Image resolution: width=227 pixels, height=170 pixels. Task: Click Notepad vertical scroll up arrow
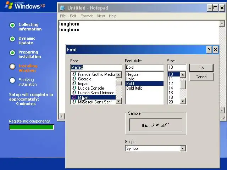(222, 24)
